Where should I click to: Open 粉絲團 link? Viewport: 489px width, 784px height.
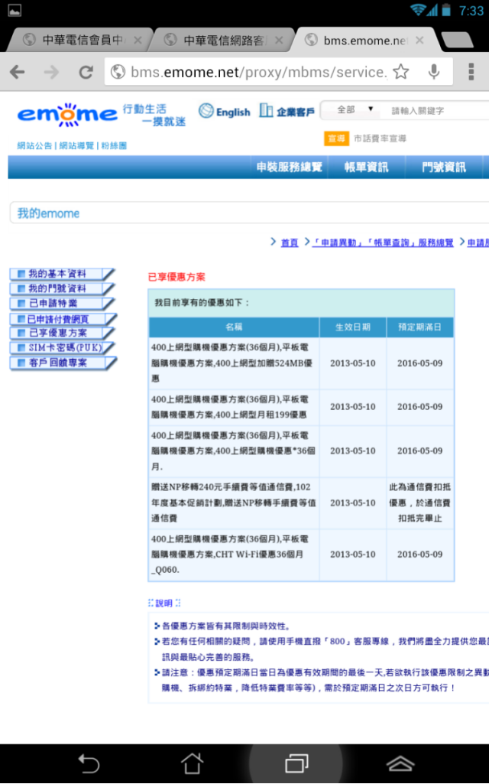tap(114, 145)
